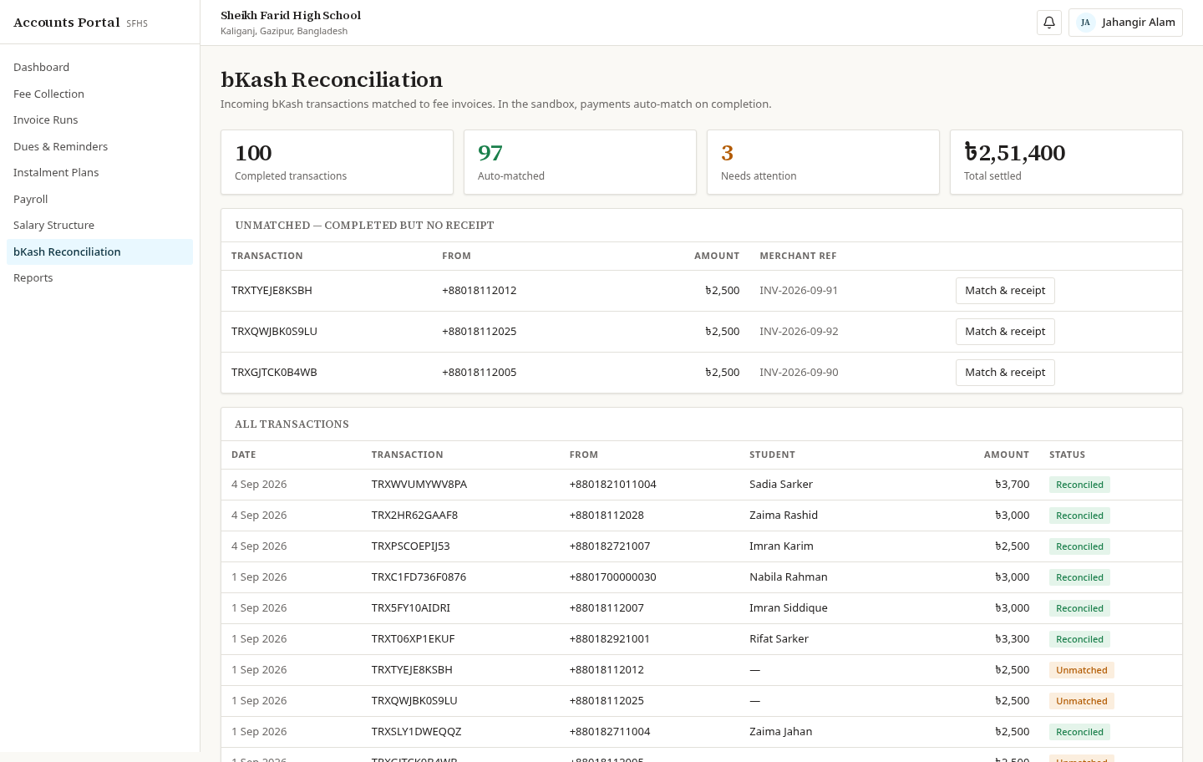The height and width of the screenshot is (762, 1203).
Task: Navigate to Dues & Reminders
Action: 99,146
